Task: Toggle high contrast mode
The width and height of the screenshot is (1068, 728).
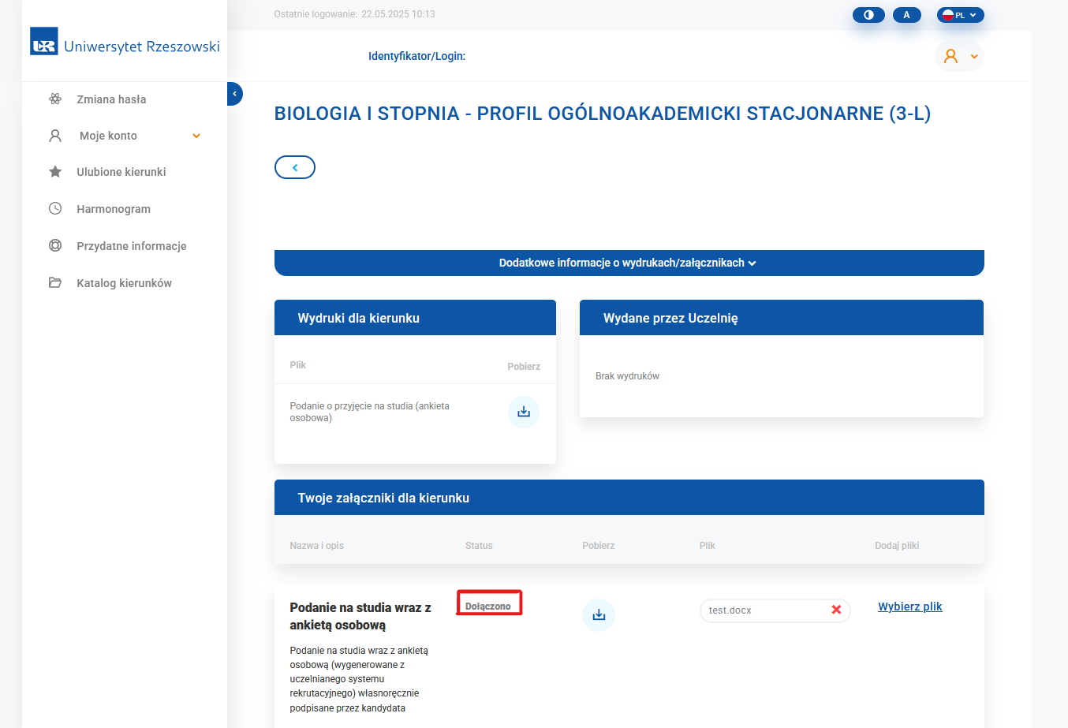Action: coord(868,15)
